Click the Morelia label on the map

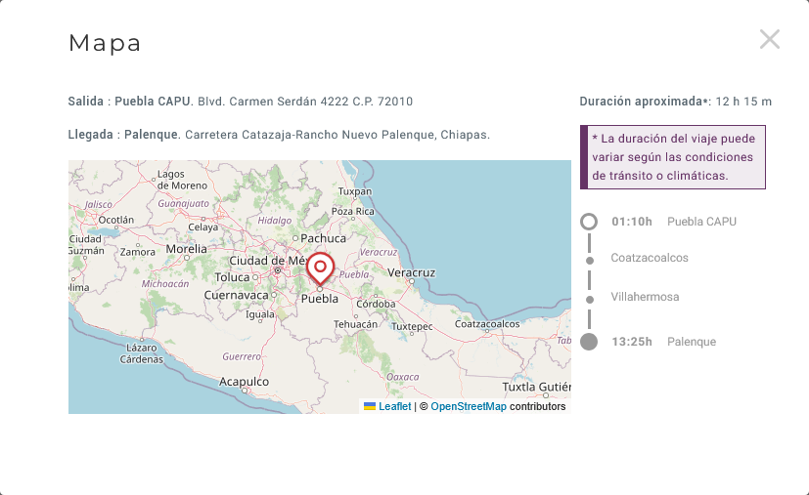click(186, 249)
